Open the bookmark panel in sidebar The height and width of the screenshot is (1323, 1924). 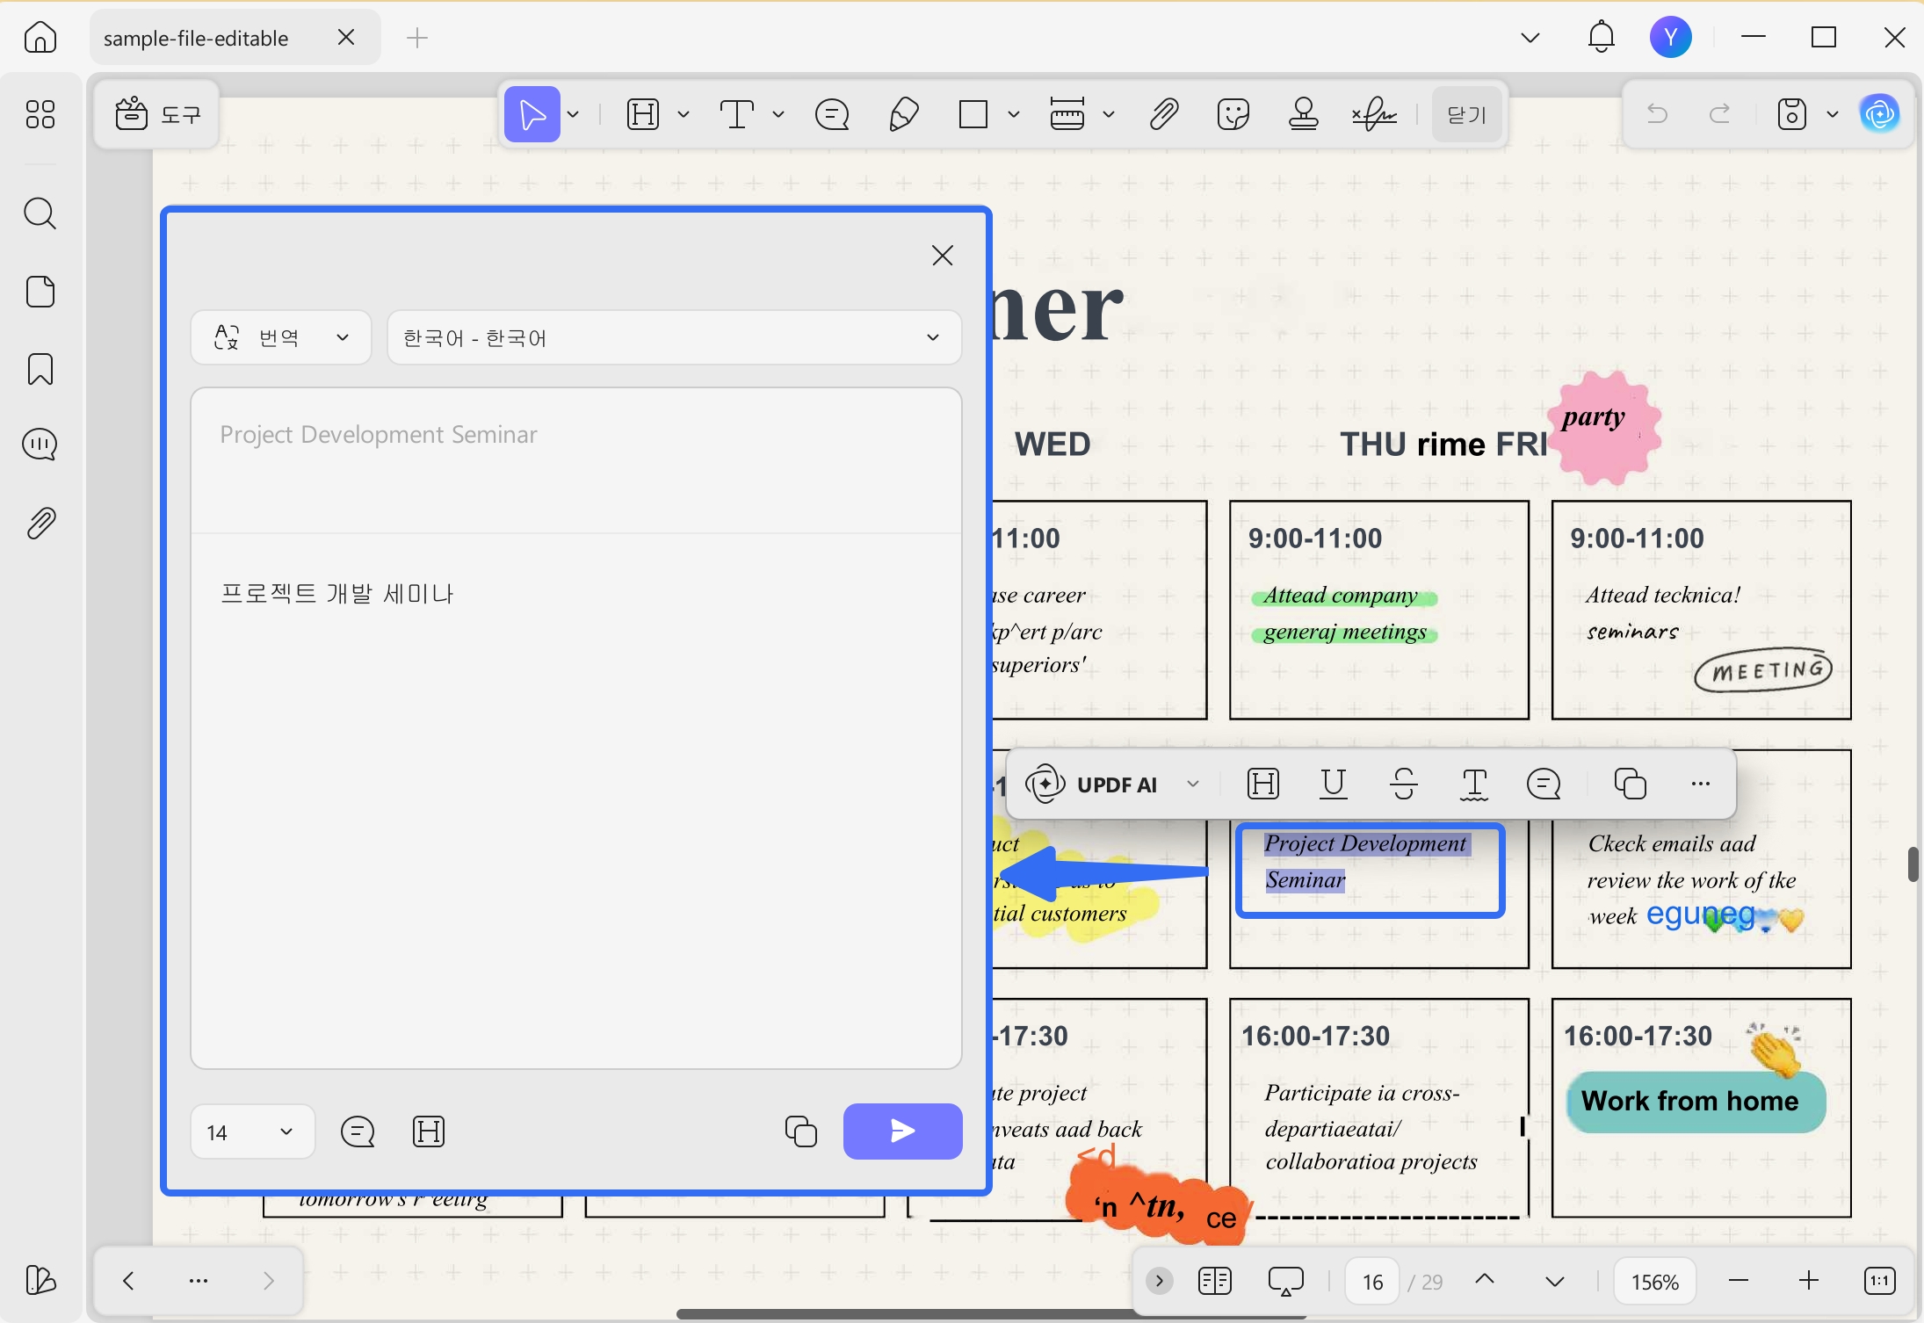[x=40, y=369]
